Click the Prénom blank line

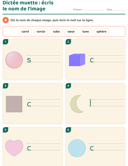[94, 10]
